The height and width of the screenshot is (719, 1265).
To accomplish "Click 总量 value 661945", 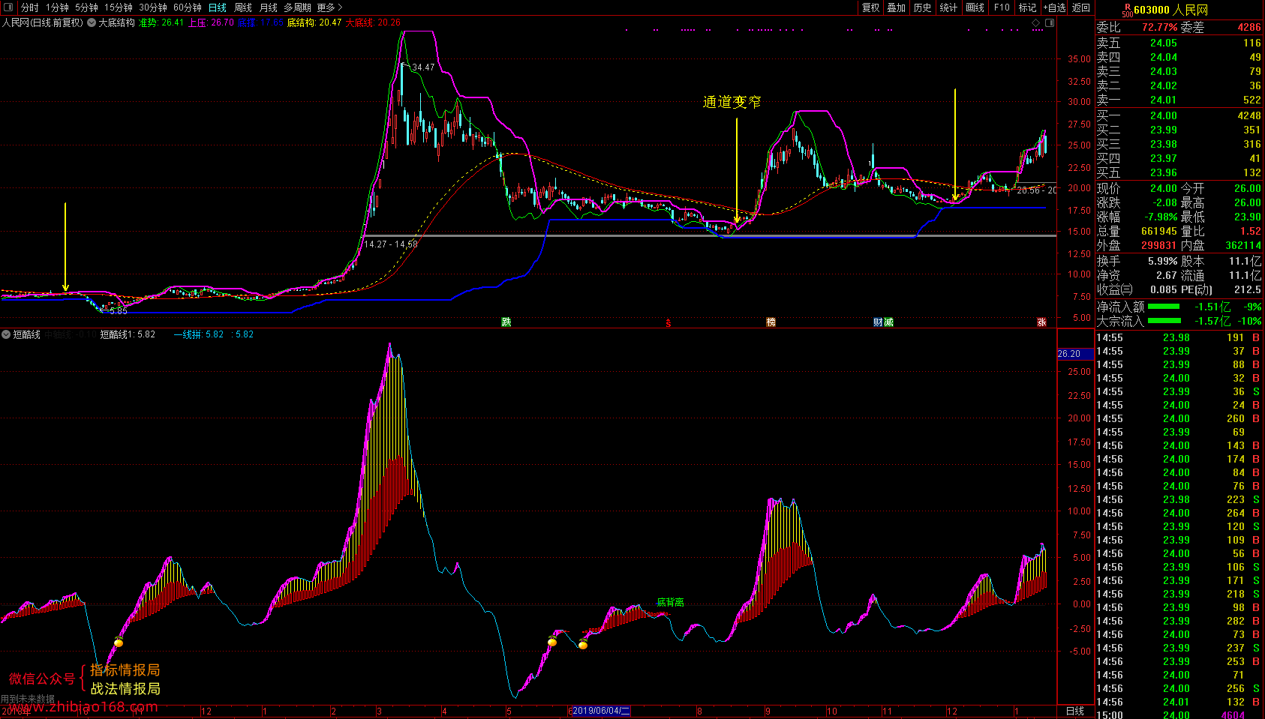I will (1159, 232).
